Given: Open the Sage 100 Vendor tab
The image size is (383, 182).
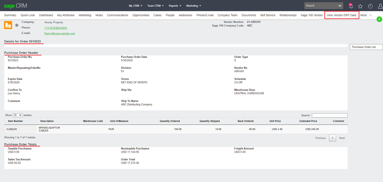Looking at the screenshot, I should point(312,15).
